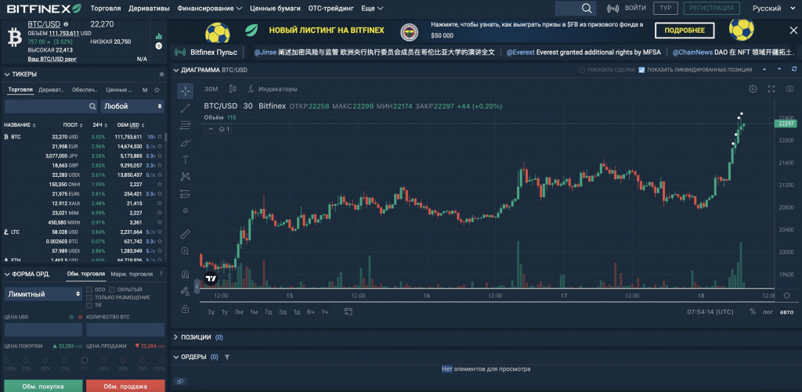Open the candlestick chart style selector
Image resolution: width=802 pixels, height=392 pixels.
233,89
